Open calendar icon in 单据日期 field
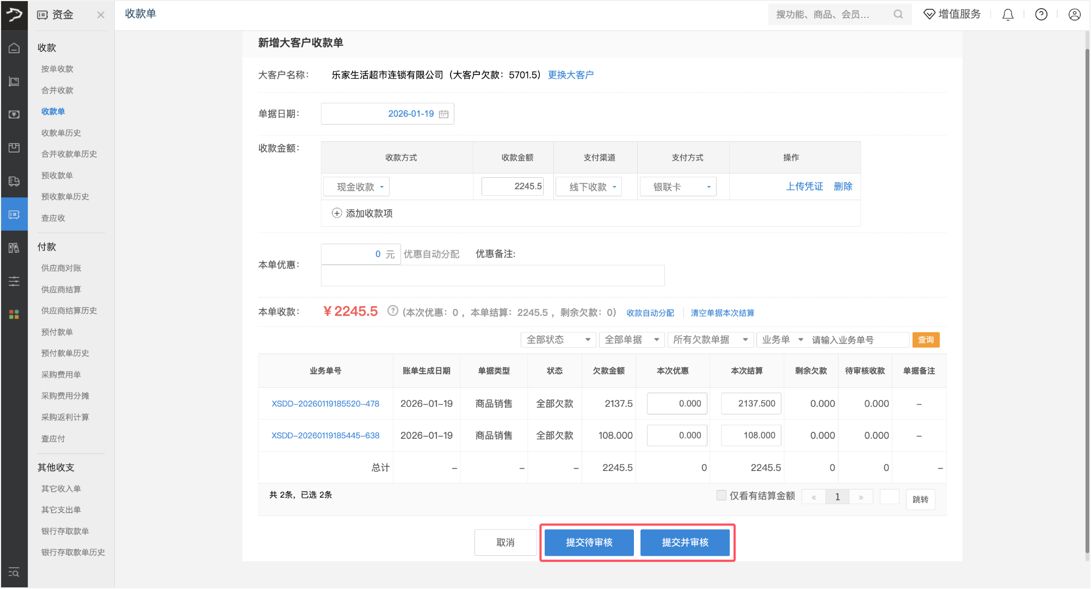The image size is (1091, 589). tap(443, 114)
